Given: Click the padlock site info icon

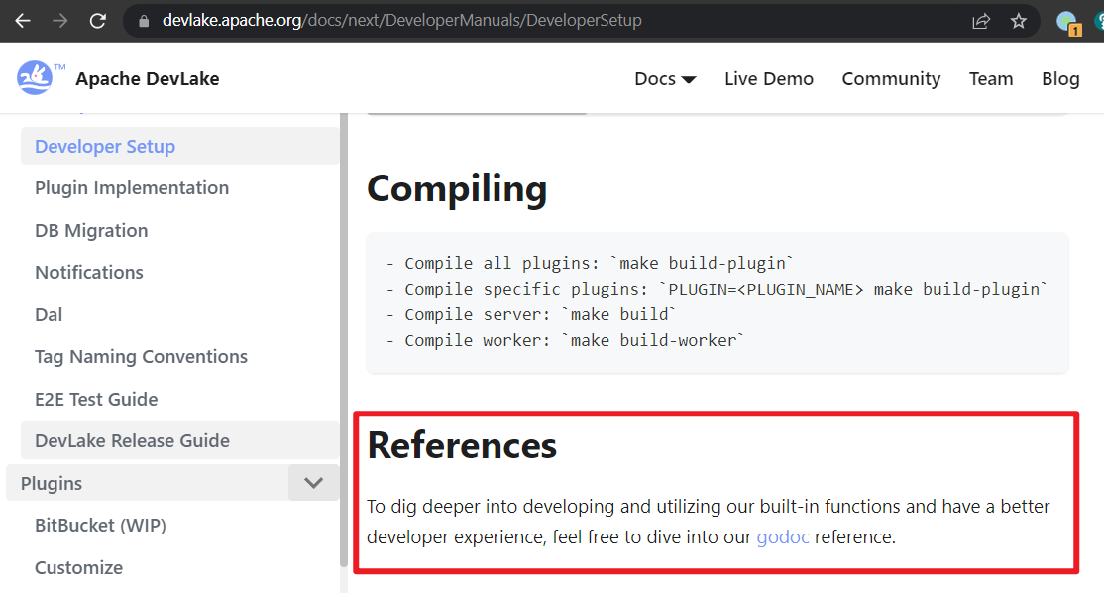Looking at the screenshot, I should pos(144,21).
